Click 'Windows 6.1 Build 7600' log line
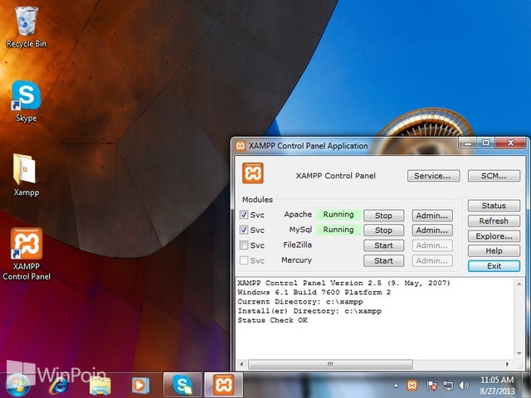The height and width of the screenshot is (398, 531). click(314, 292)
